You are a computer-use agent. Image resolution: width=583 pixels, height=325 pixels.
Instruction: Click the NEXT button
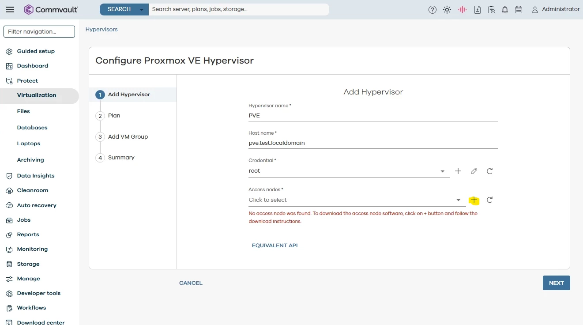coord(556,283)
